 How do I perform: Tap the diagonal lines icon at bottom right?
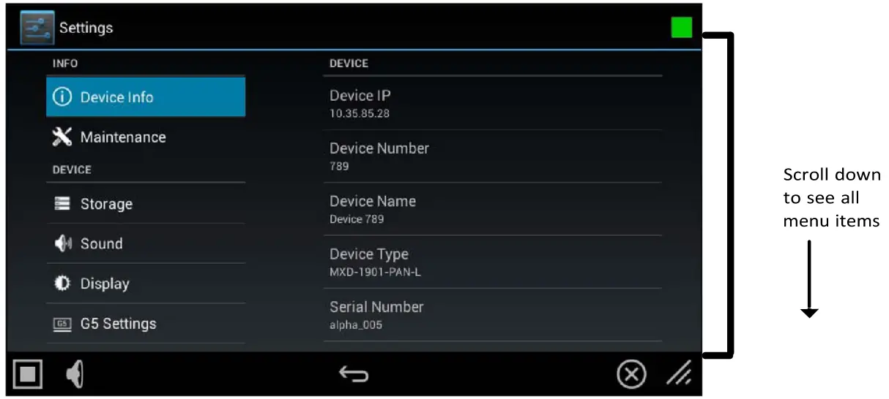[x=679, y=375]
